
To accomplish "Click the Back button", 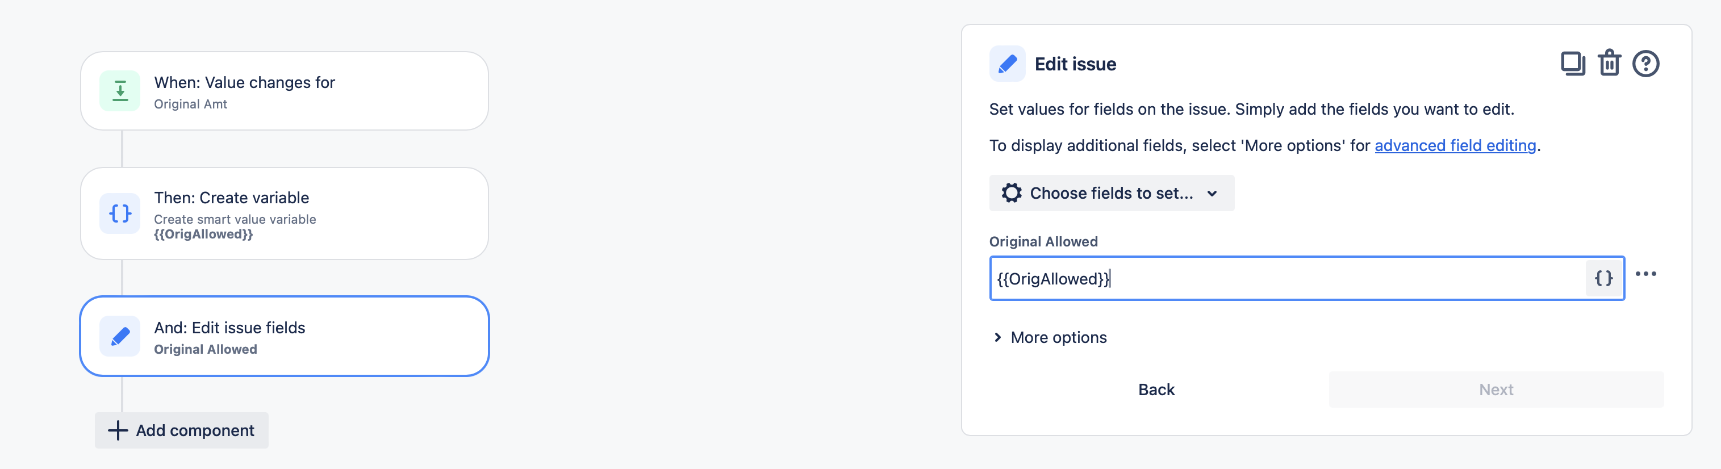I will (x=1156, y=390).
